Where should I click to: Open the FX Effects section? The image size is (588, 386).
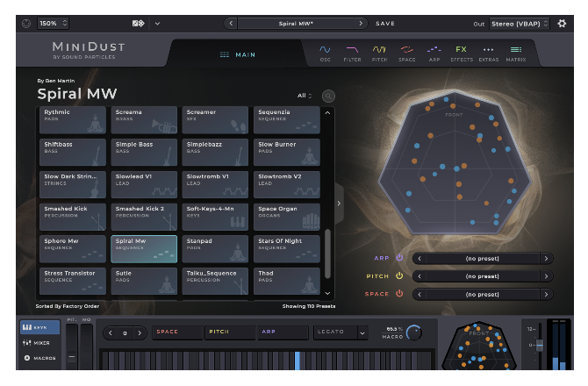point(462,54)
